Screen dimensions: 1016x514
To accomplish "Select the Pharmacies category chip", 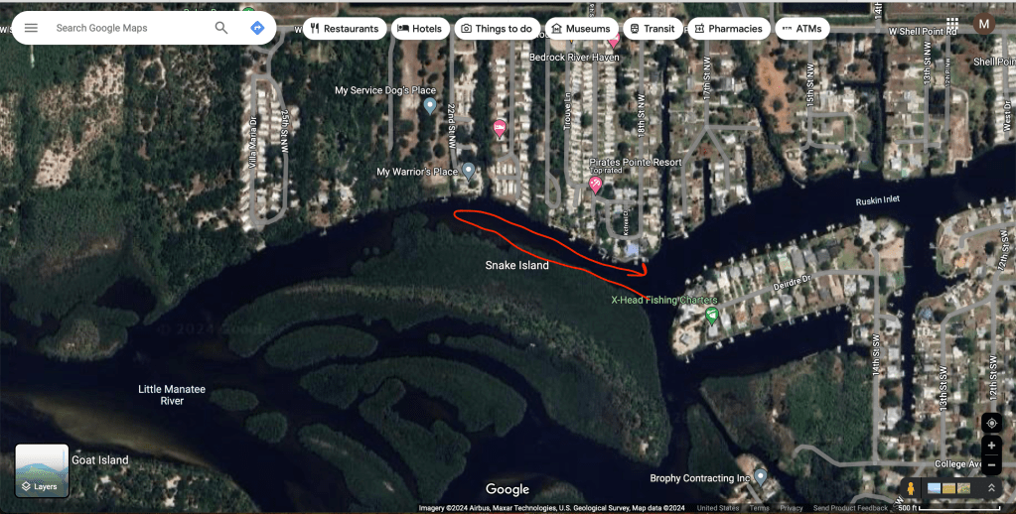I will 729,29.
